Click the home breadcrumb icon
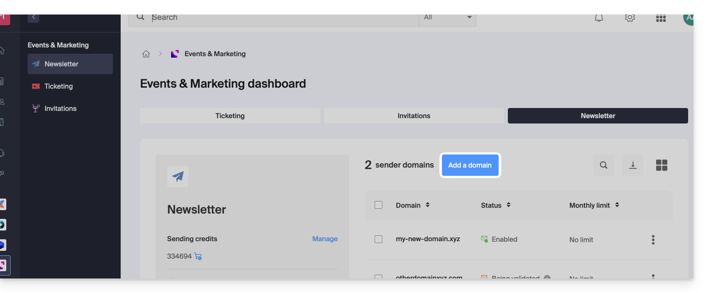The image size is (708, 293). [146, 54]
